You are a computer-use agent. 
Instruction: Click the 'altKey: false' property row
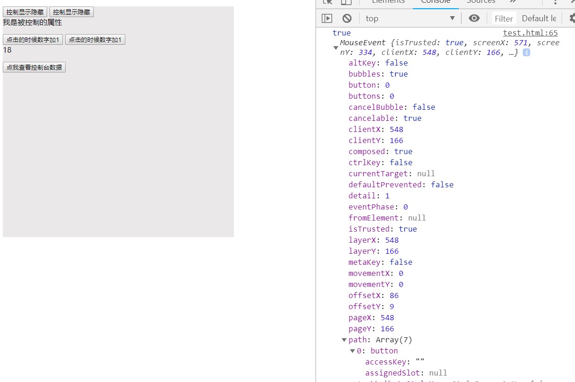click(x=378, y=63)
